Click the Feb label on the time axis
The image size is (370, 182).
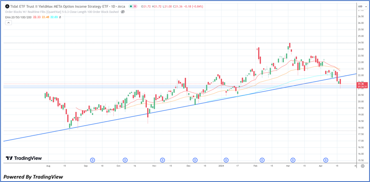click(255, 166)
